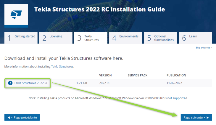Image resolution: width=216 pixels, height=125 pixels.
Task: Click the SERVICE PACK column header
Action: pos(138,75)
